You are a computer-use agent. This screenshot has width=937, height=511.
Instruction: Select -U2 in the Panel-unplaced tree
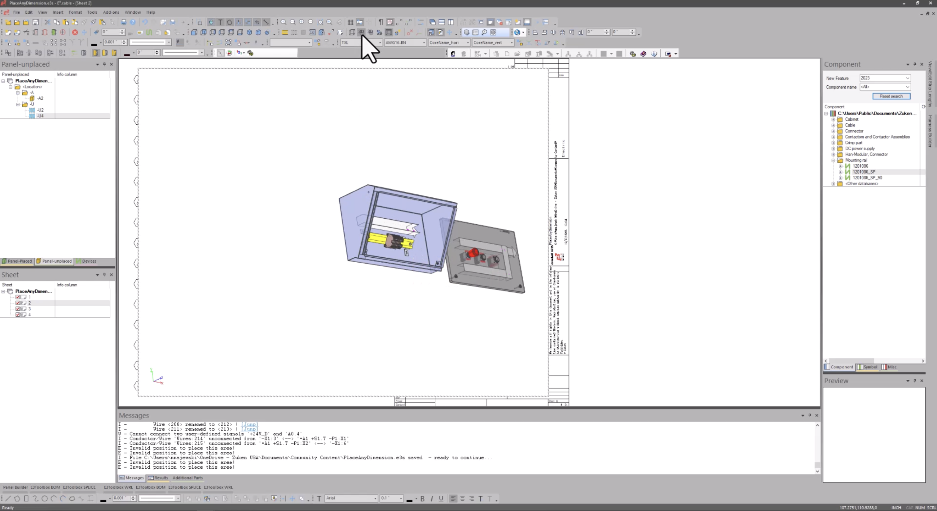(x=40, y=110)
